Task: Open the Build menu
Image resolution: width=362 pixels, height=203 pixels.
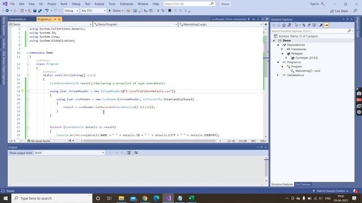Action: pyautogui.click(x=64, y=4)
